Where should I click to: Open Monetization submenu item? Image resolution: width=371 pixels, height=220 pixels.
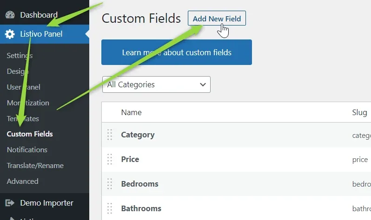pos(28,103)
